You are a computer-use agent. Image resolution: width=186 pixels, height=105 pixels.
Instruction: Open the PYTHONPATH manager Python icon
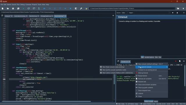pos(86,8)
